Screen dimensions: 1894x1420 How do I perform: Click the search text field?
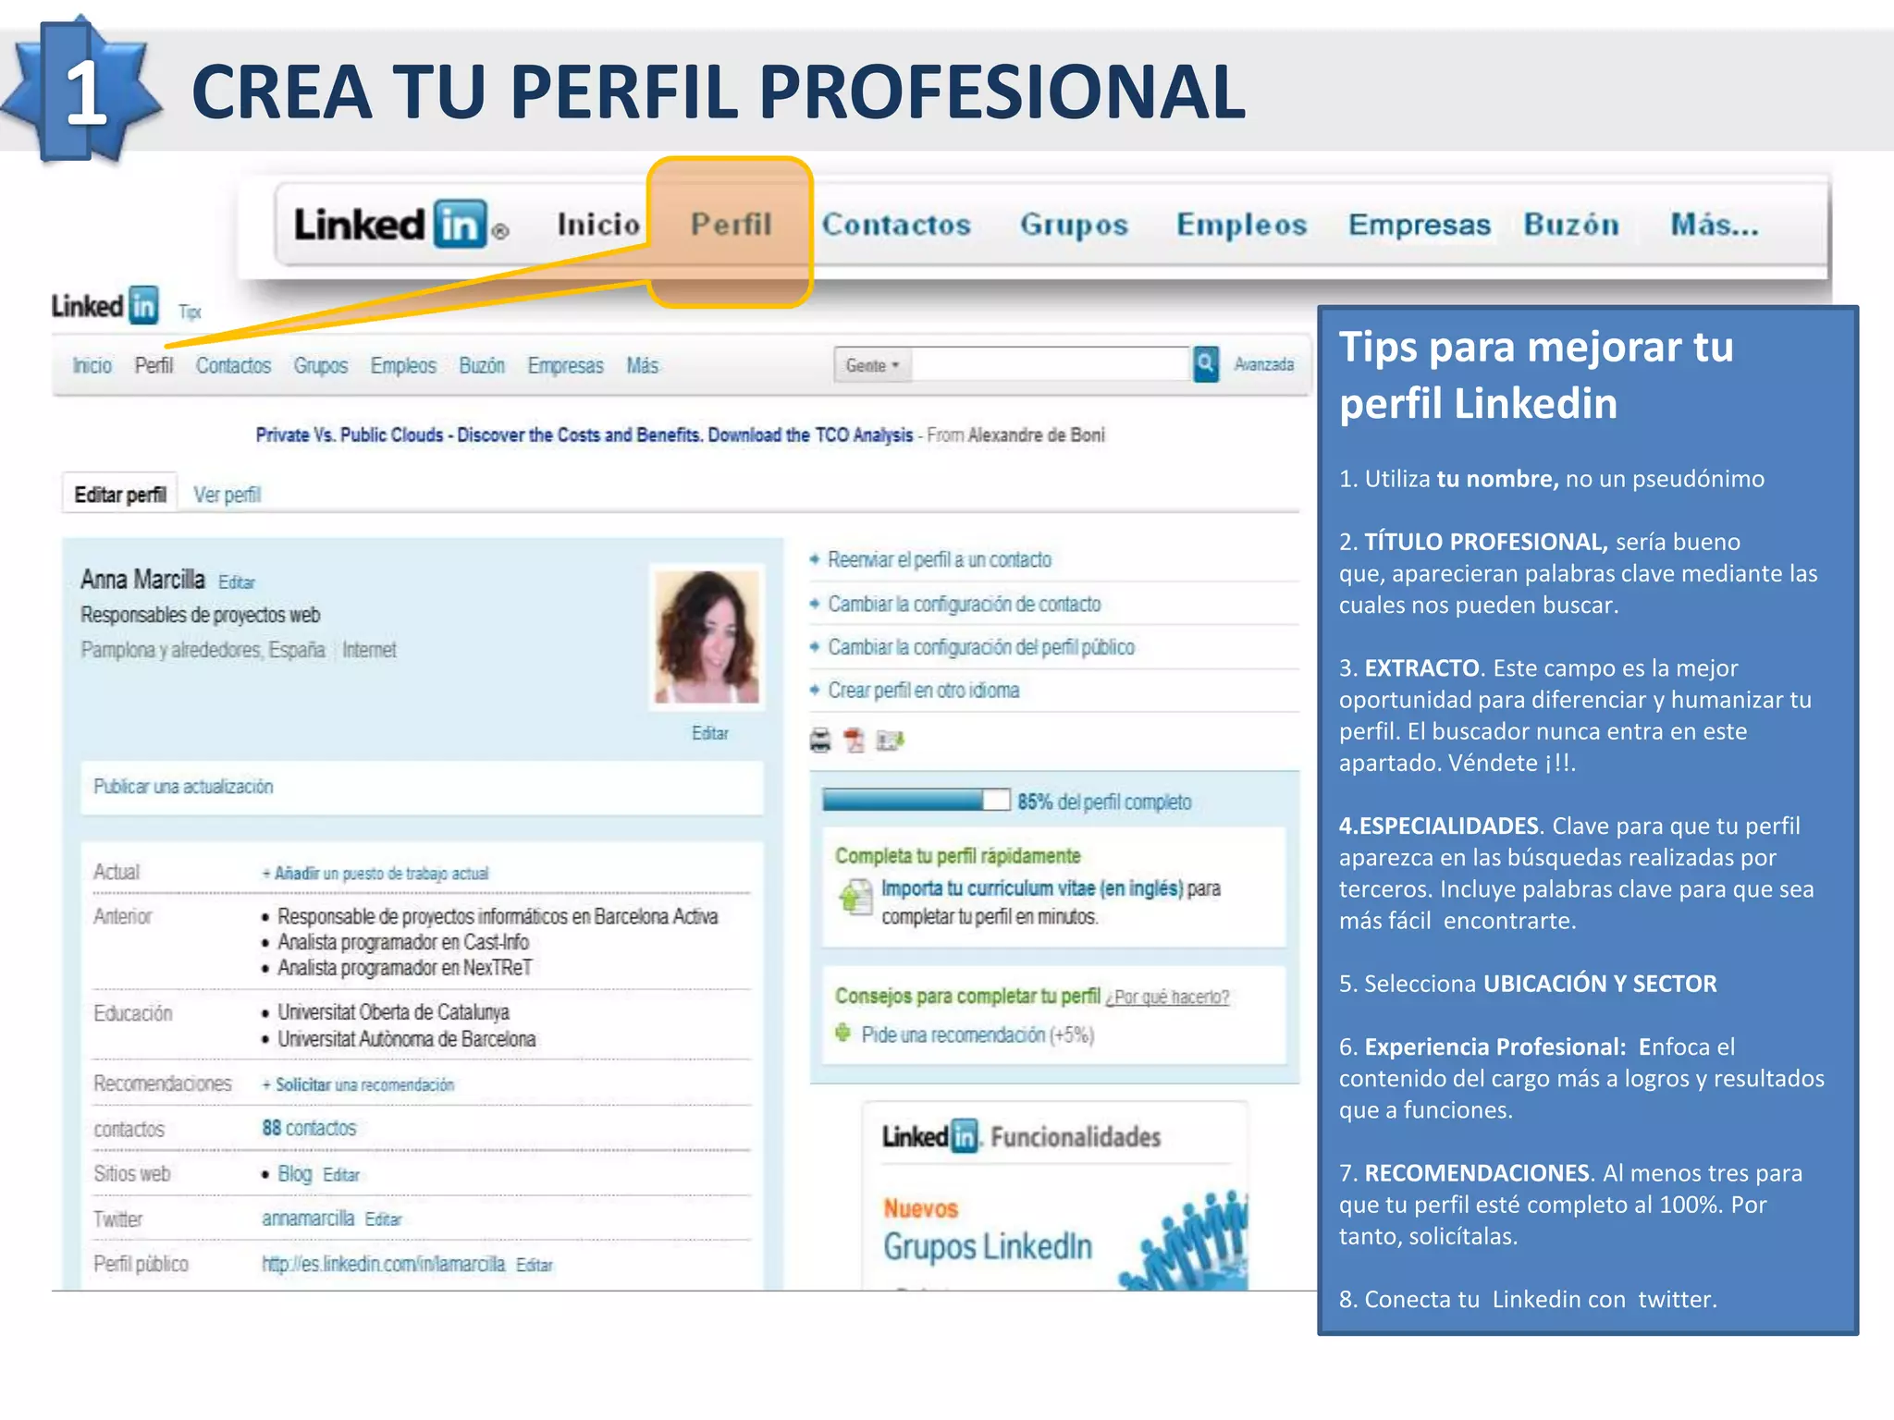[1052, 364]
